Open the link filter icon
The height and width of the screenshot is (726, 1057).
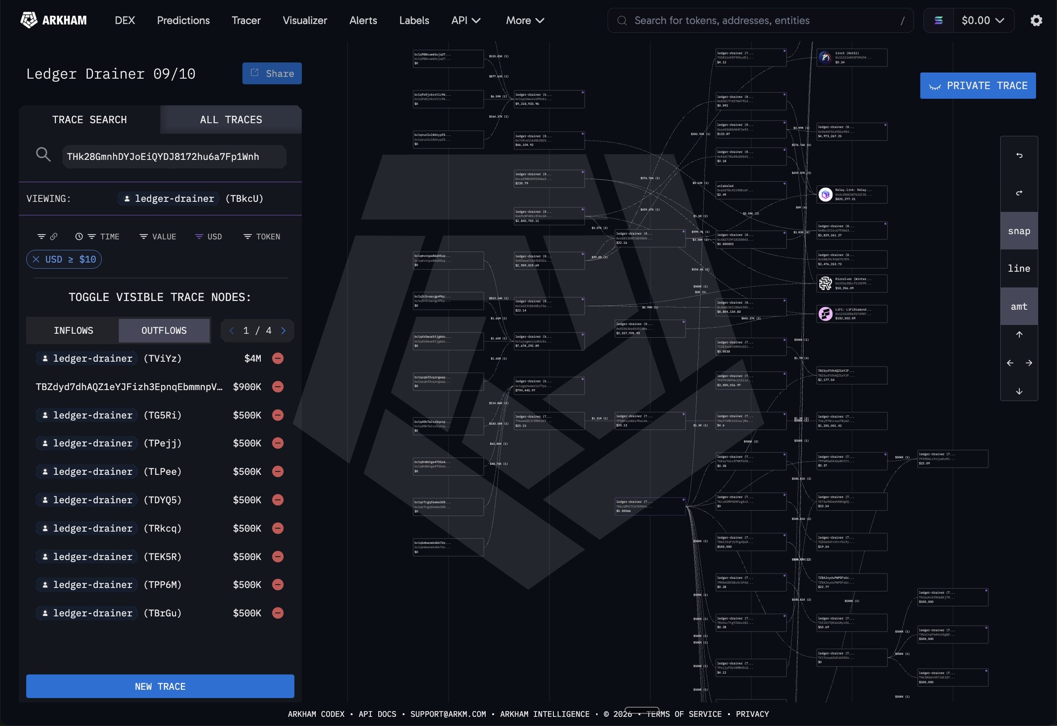point(47,237)
